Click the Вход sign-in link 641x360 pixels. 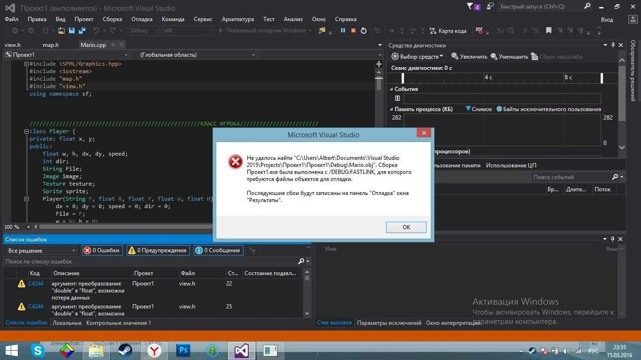pyautogui.click(x=607, y=20)
